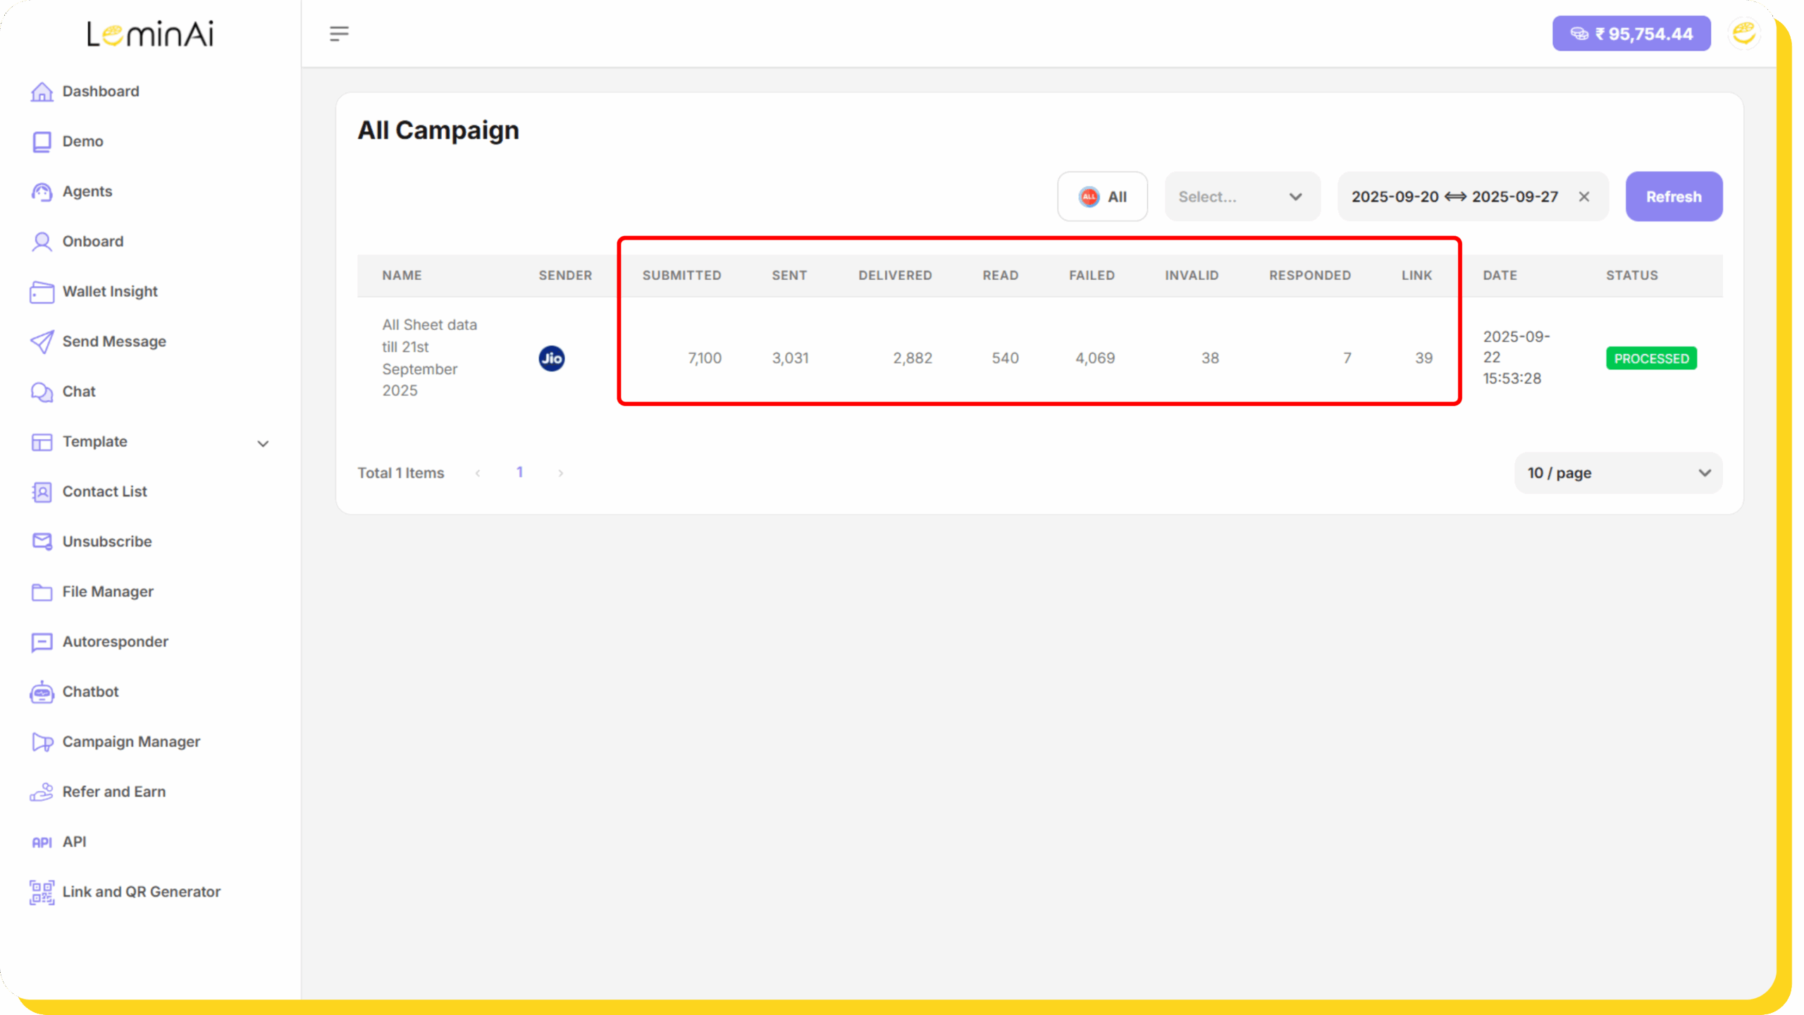
Task: Click the wallet balance ₹ 95,754.44 button
Action: pos(1631,34)
